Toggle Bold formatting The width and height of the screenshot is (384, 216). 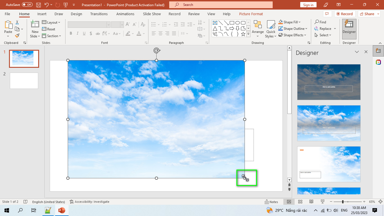pos(71,33)
